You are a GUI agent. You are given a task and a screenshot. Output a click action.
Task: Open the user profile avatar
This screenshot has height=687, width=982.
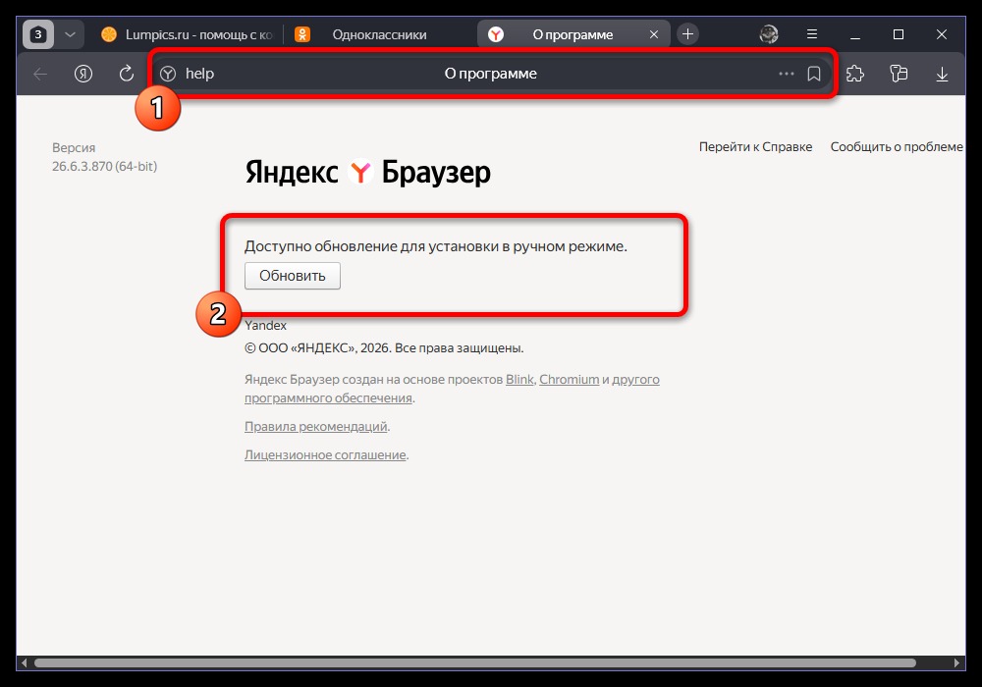[x=769, y=34]
